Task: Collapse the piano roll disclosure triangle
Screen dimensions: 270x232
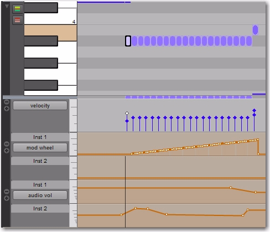Action: click(7, 7)
